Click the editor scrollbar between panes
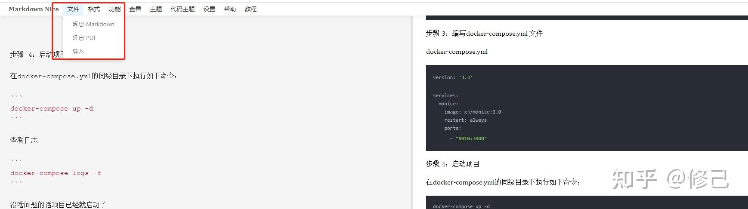The image size is (748, 209). point(412,112)
